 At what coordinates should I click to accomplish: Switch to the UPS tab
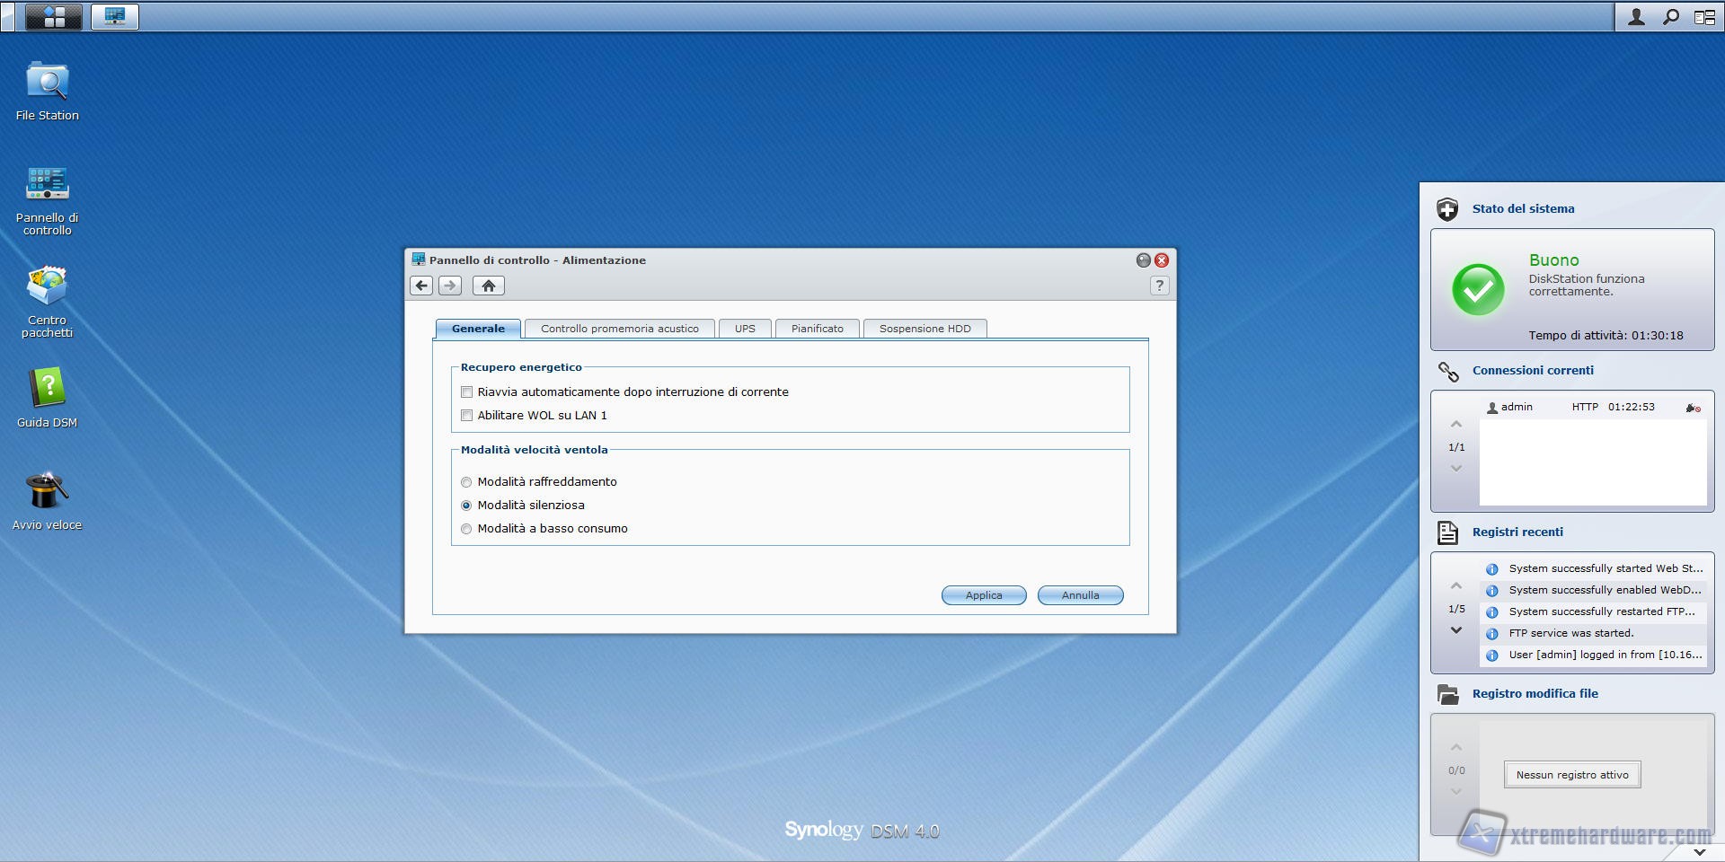pyautogui.click(x=745, y=329)
